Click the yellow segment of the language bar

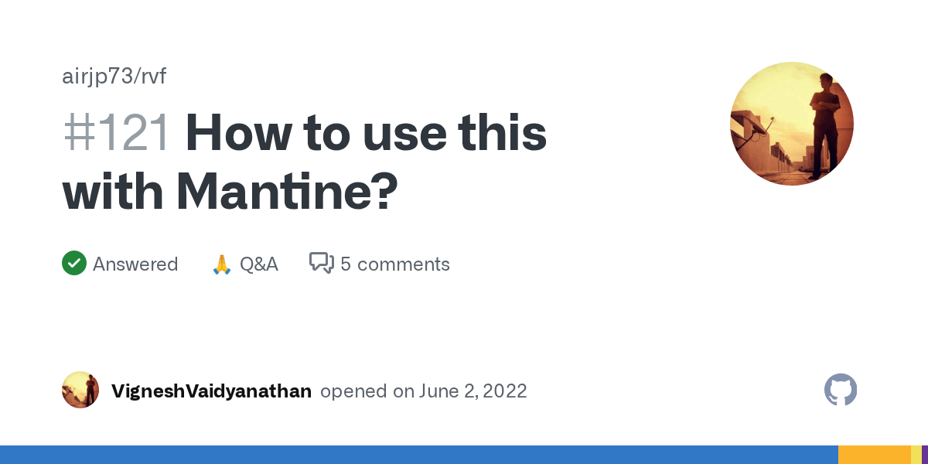(x=916, y=455)
